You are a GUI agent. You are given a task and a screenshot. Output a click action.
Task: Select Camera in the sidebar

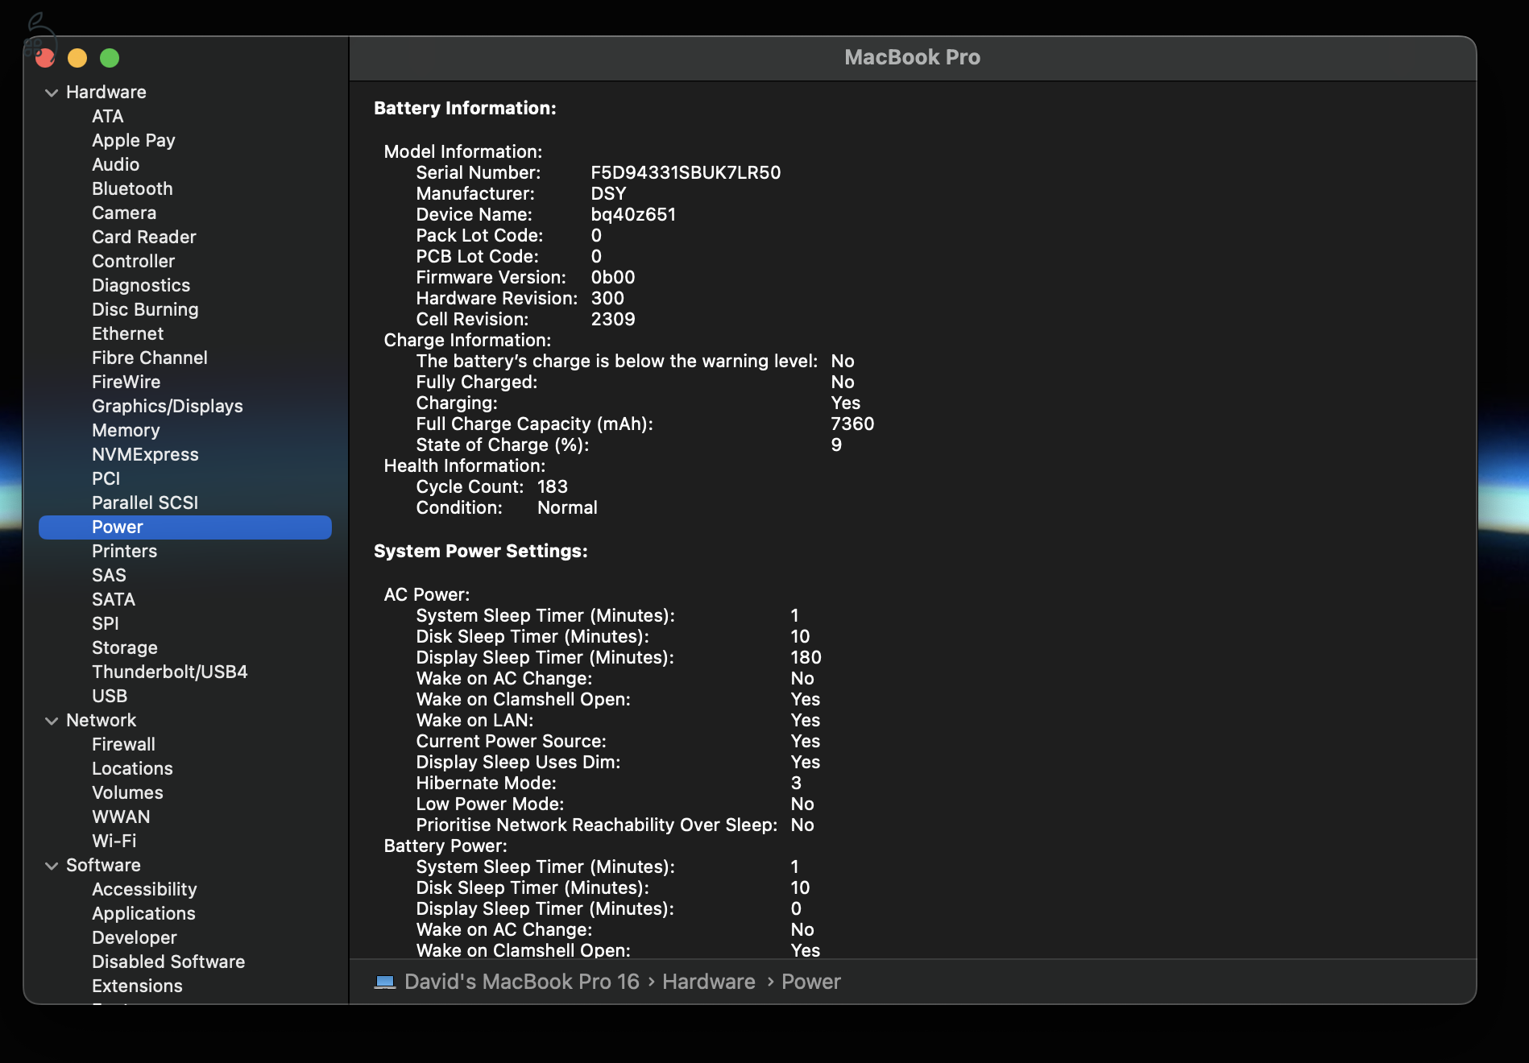pyautogui.click(x=123, y=213)
